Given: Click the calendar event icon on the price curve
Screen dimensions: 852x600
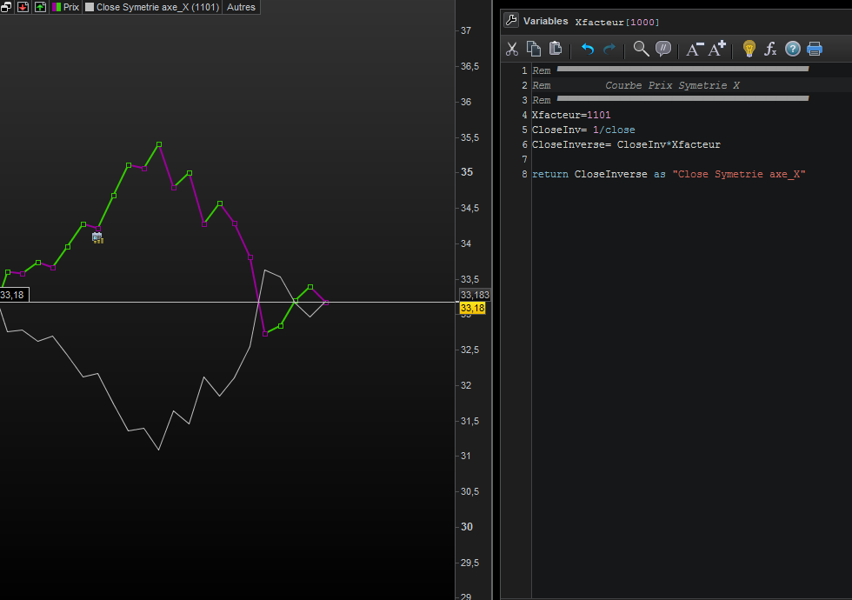Looking at the screenshot, I should [x=97, y=238].
